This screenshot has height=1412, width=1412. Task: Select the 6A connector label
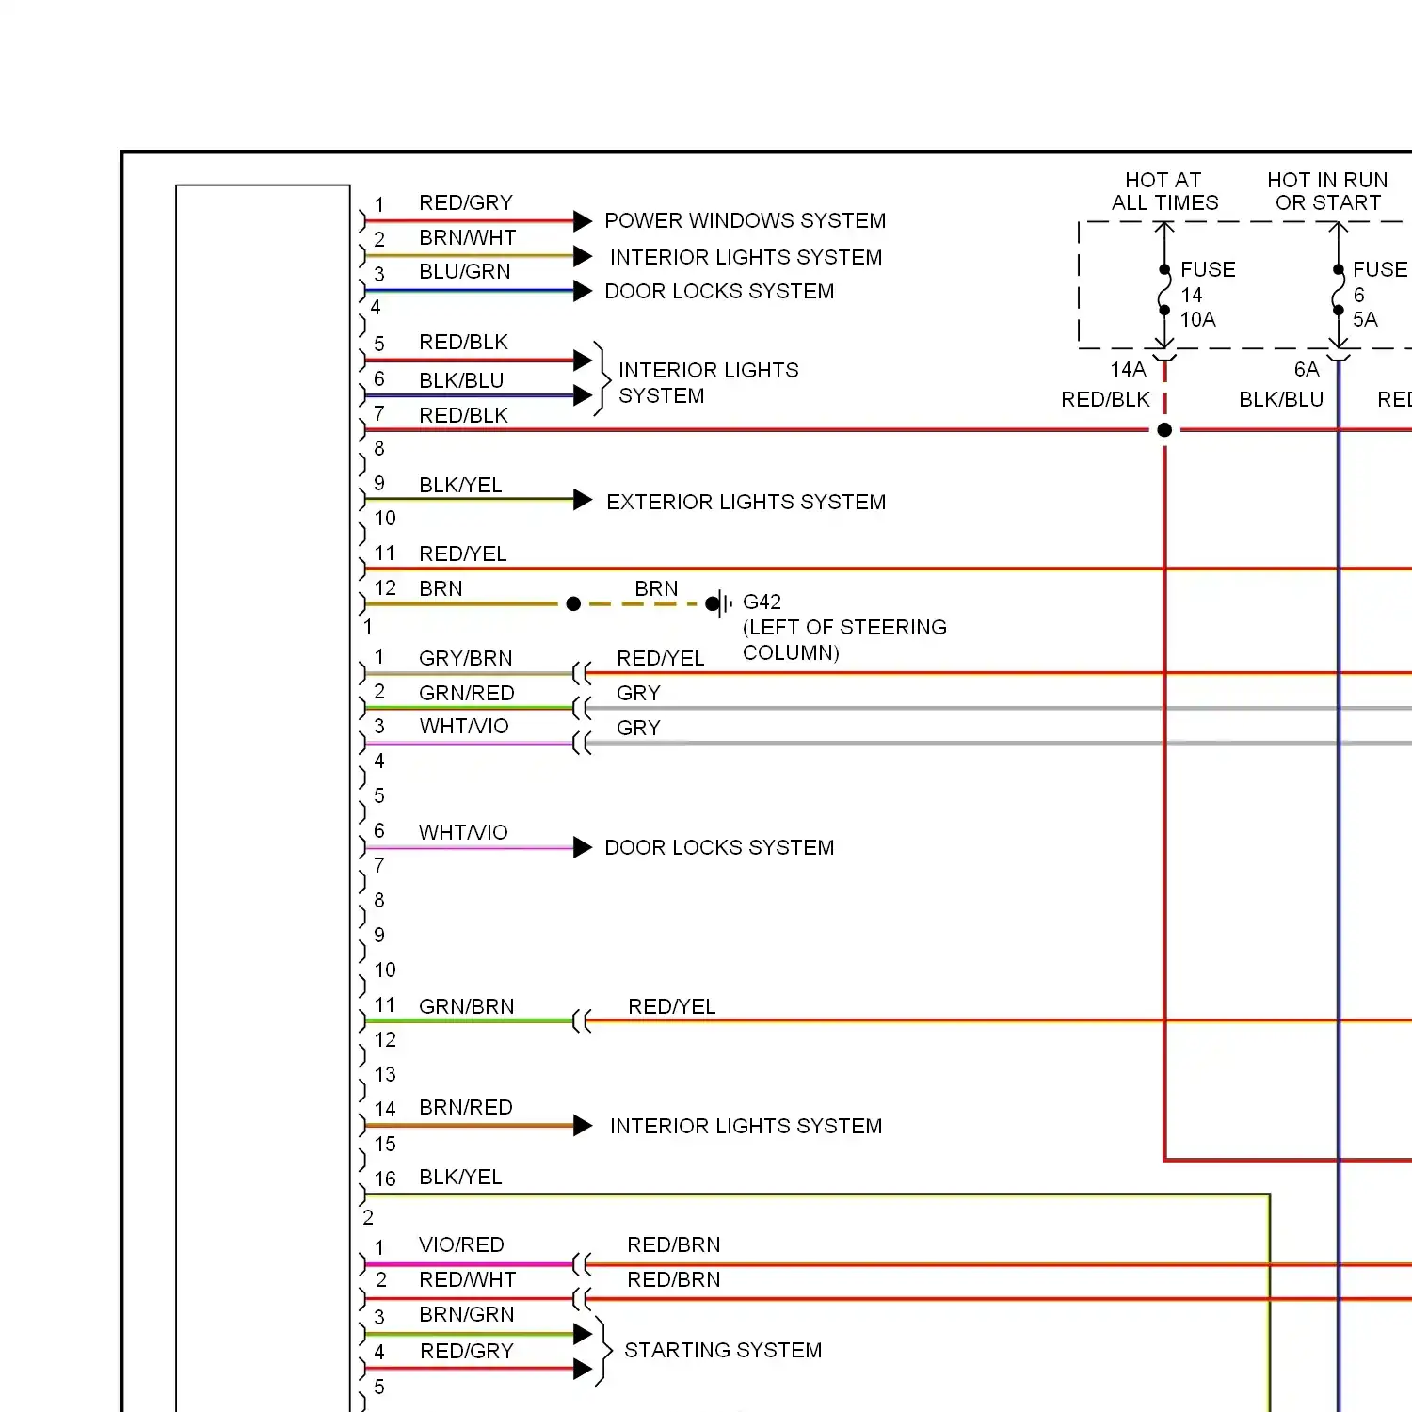[x=1307, y=369]
